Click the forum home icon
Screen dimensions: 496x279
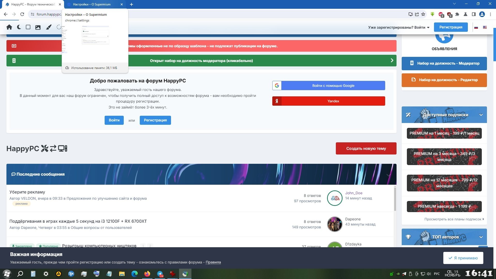[x=9, y=27]
